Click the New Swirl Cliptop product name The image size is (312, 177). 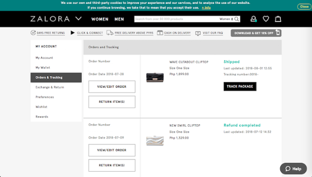point(185,126)
